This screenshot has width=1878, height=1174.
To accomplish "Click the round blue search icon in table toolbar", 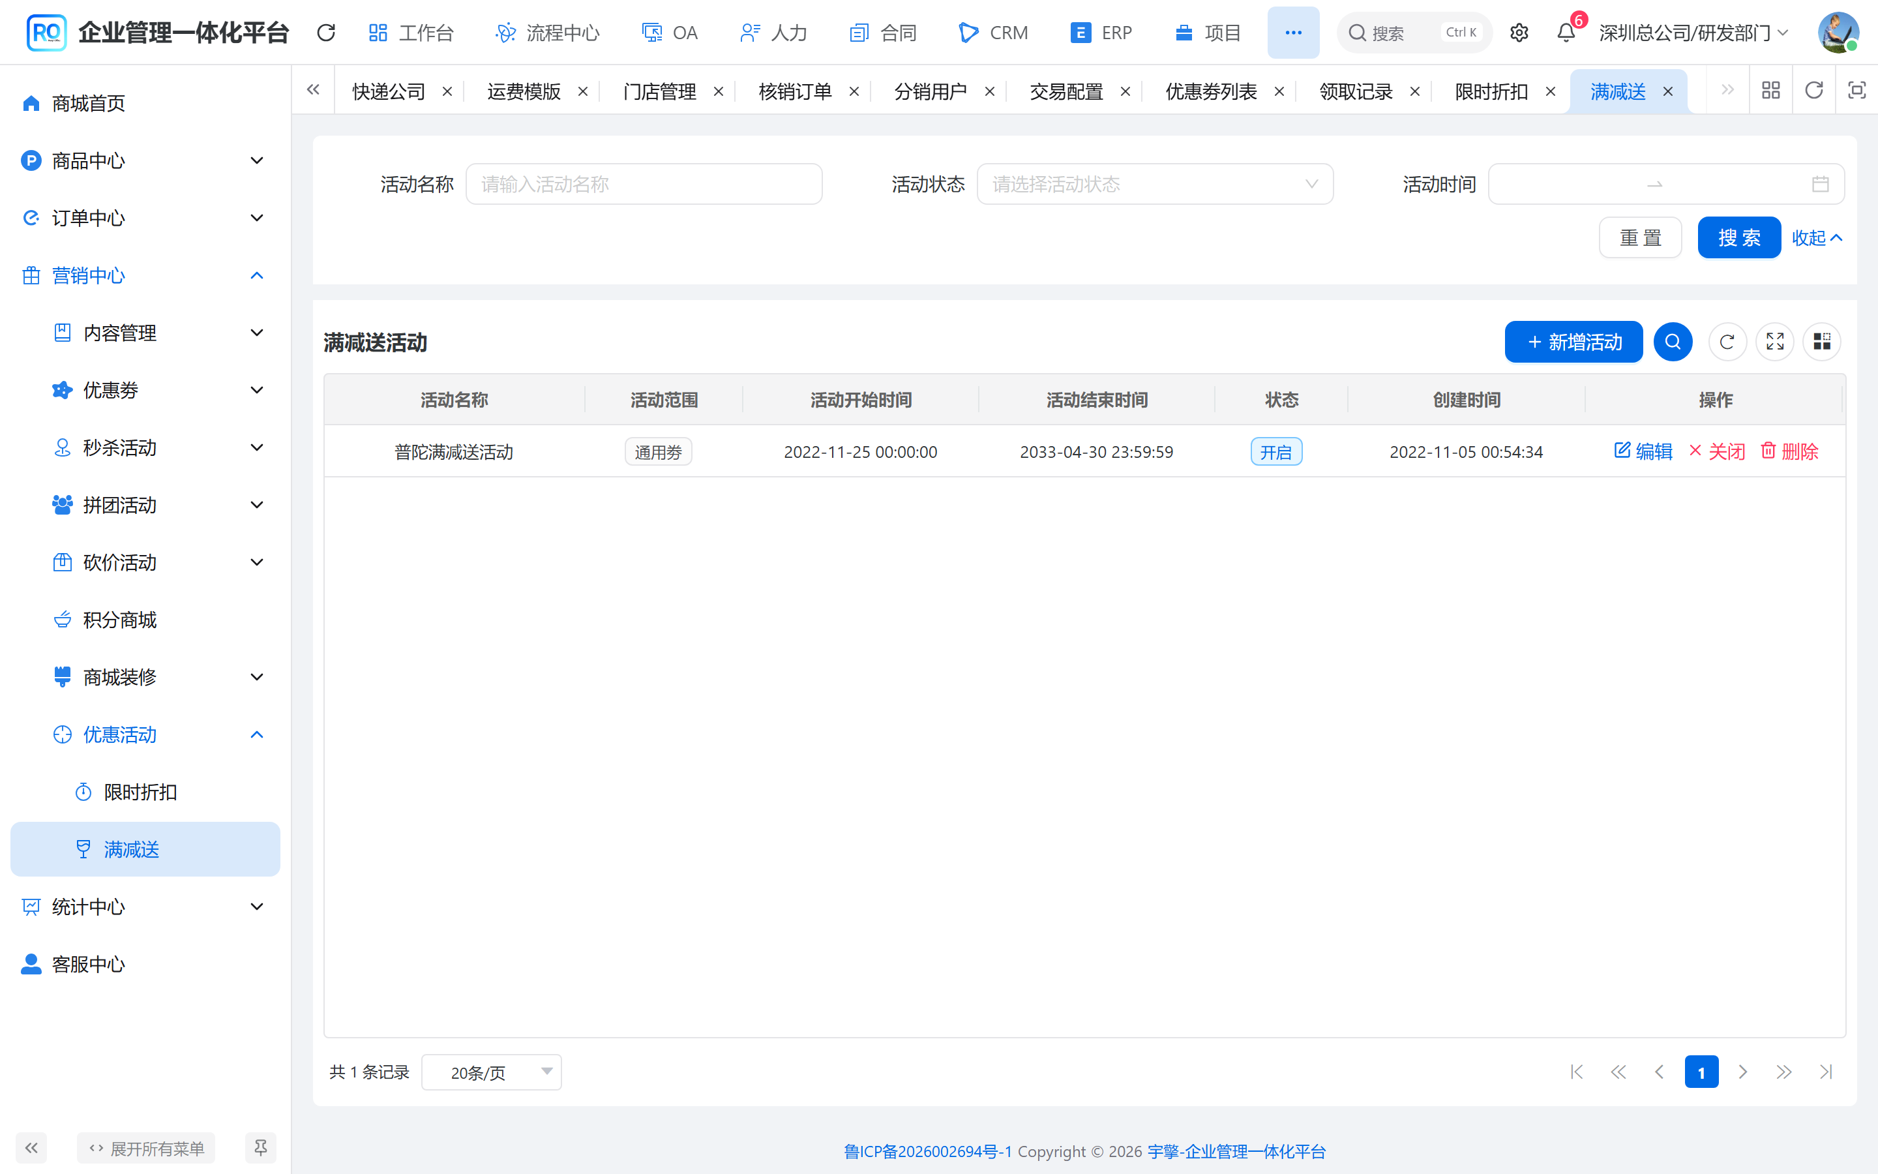I will point(1673,342).
